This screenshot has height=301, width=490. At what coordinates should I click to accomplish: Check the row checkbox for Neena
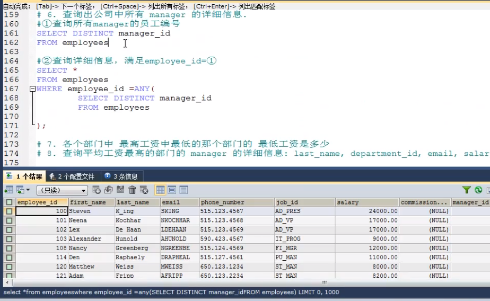pos(9,220)
